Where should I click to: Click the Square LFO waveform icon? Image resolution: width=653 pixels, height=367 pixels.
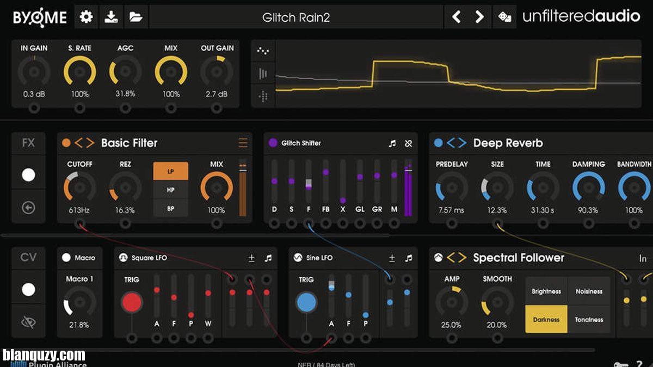click(123, 258)
